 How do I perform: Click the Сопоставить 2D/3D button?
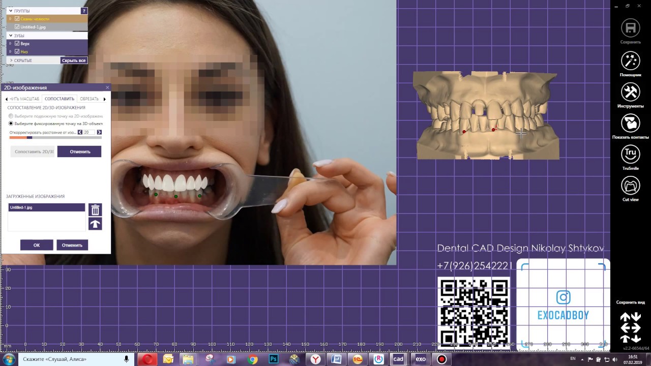33,151
